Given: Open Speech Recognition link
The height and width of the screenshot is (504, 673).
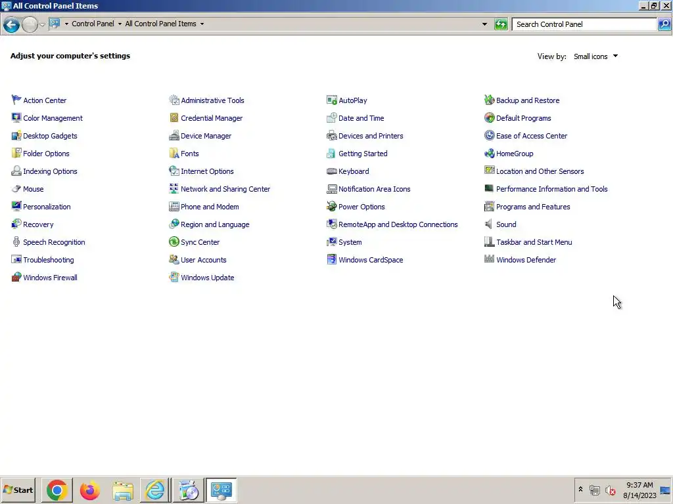Looking at the screenshot, I should [54, 242].
